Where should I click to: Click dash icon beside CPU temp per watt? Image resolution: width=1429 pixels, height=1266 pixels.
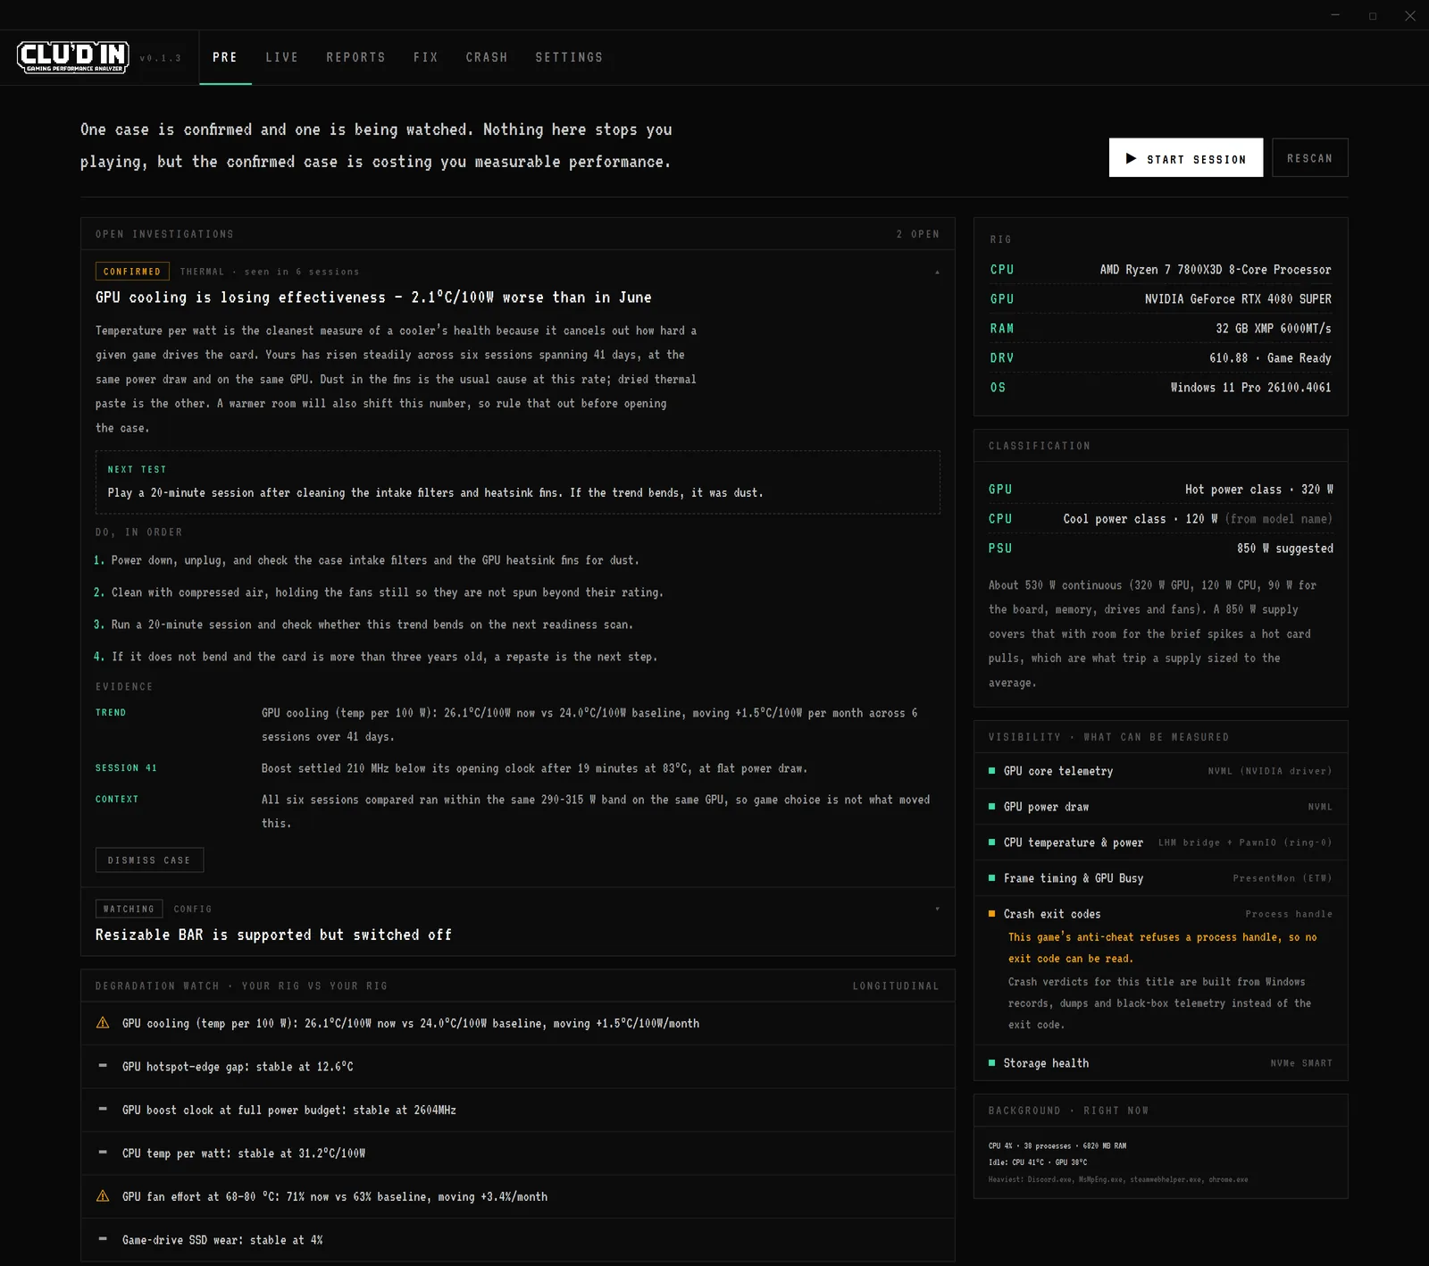pos(103,1153)
